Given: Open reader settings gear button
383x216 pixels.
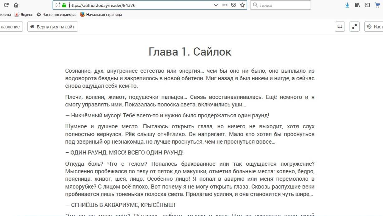Looking at the screenshot, I should pos(374,27).
